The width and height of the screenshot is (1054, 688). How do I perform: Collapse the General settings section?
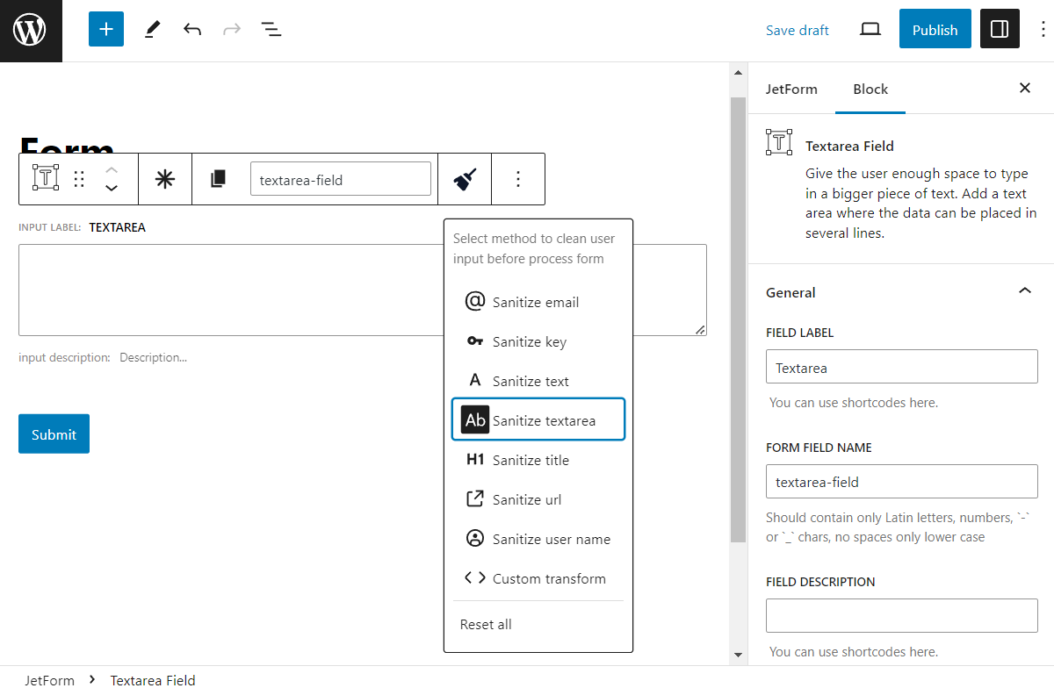[x=1024, y=290]
